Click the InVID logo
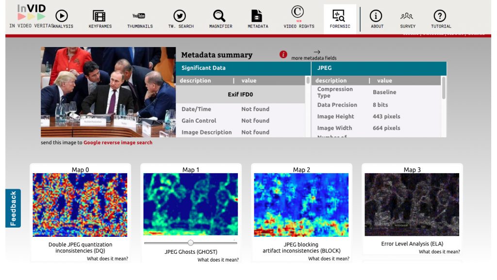497x280 pixels. 32,13
